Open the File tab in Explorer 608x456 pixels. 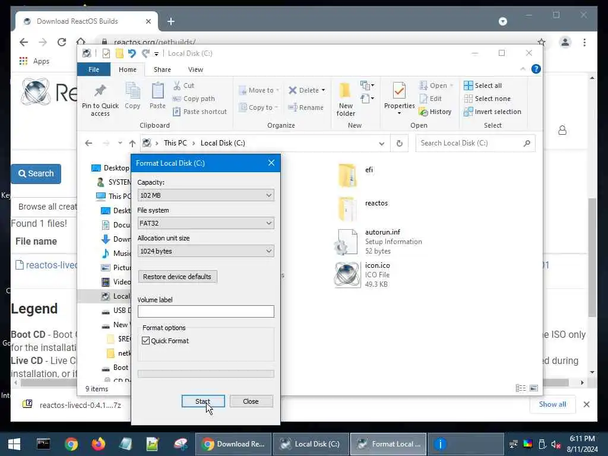click(94, 69)
